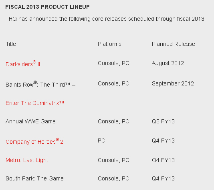Click Console, PC platforms for Darksiders II
214x190 pixels.
[x=113, y=63]
